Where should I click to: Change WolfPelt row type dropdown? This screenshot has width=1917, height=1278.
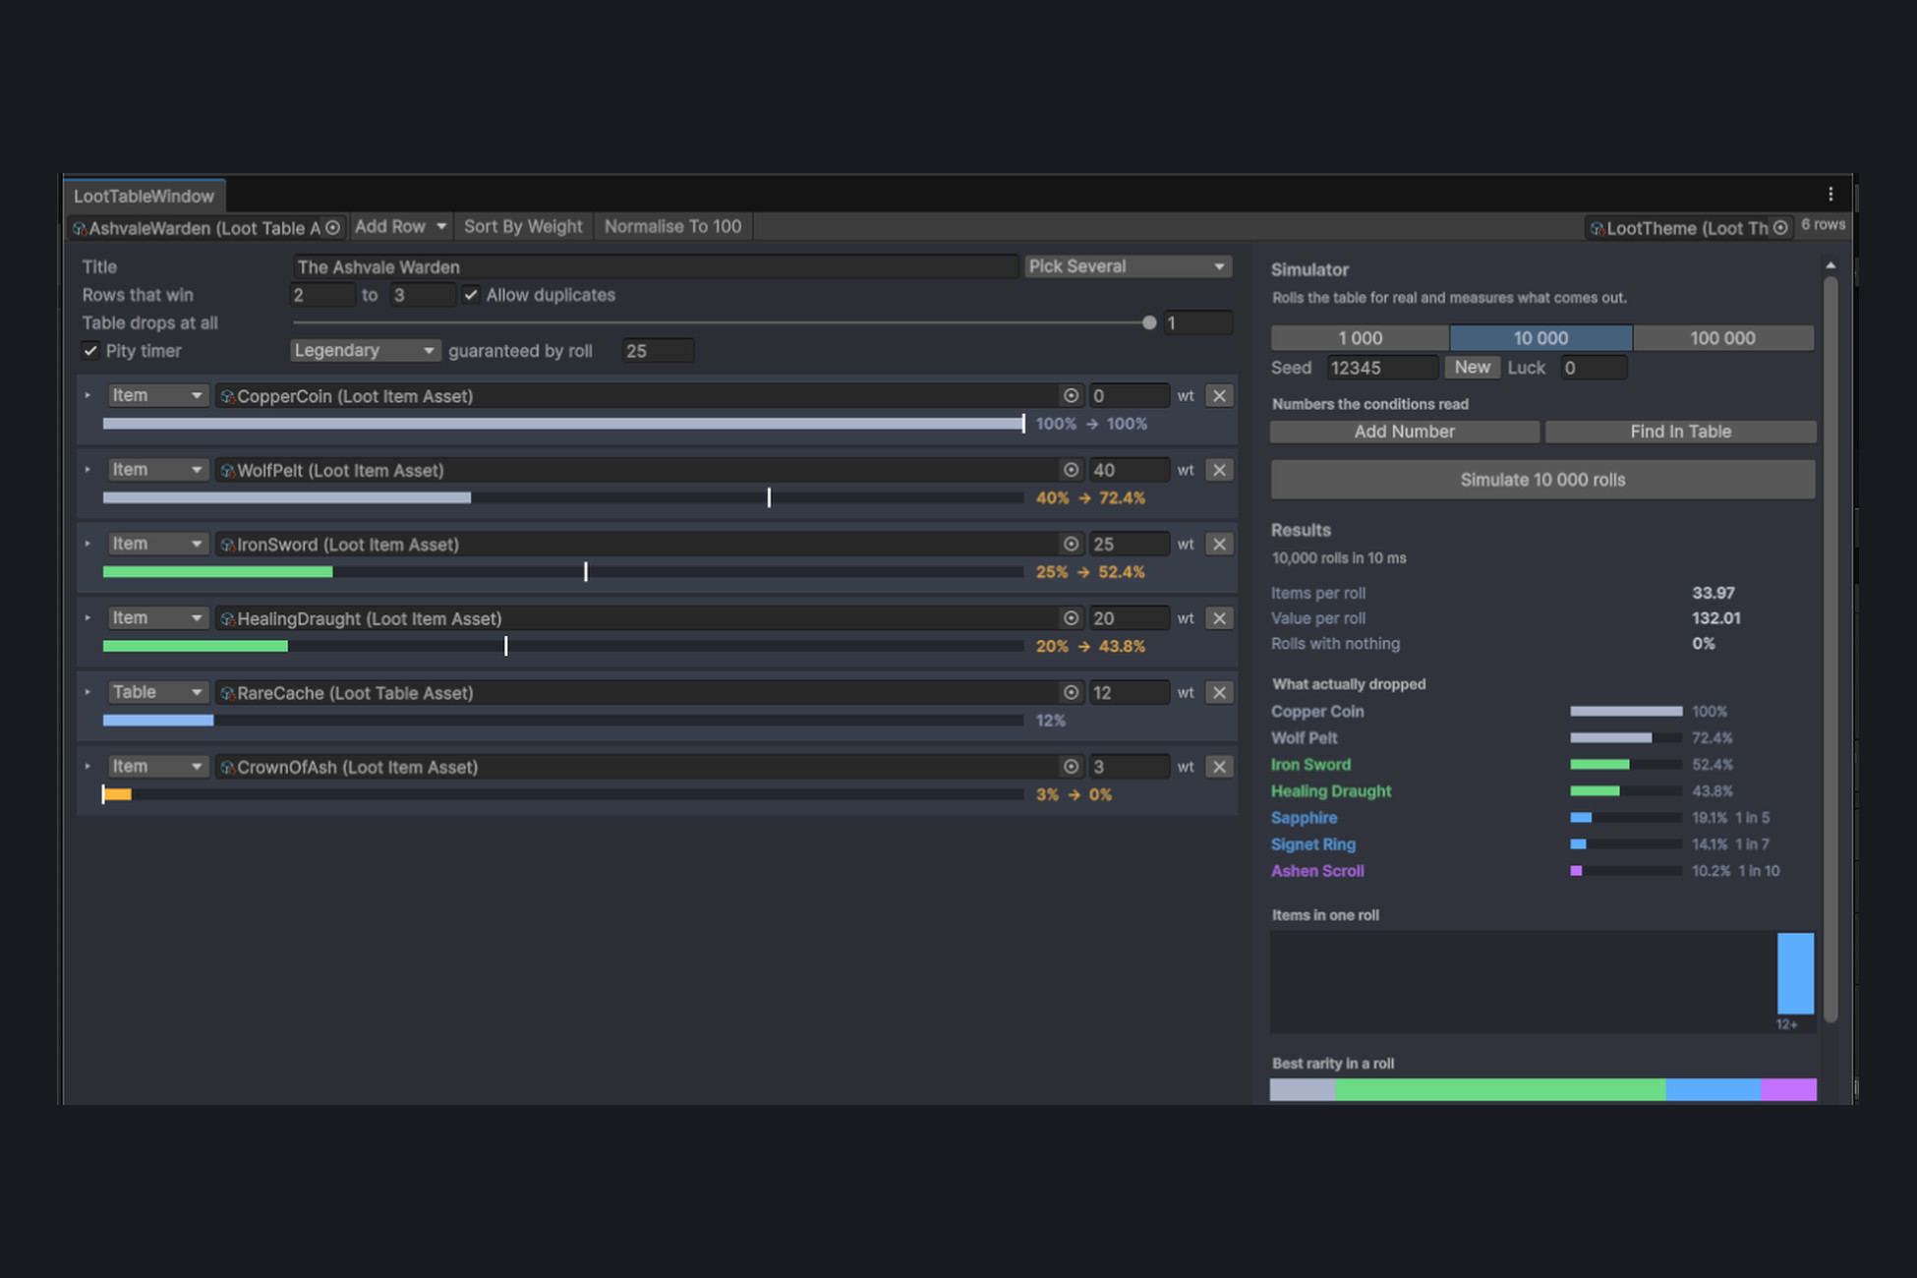(x=157, y=470)
